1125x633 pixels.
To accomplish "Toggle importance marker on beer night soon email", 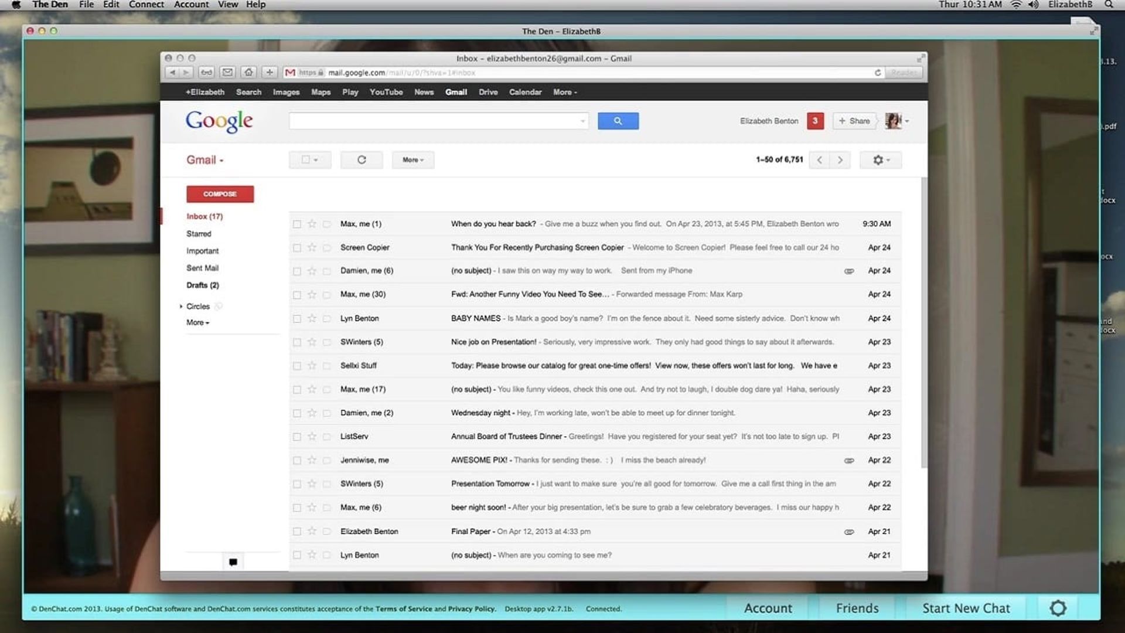I will [x=327, y=508].
